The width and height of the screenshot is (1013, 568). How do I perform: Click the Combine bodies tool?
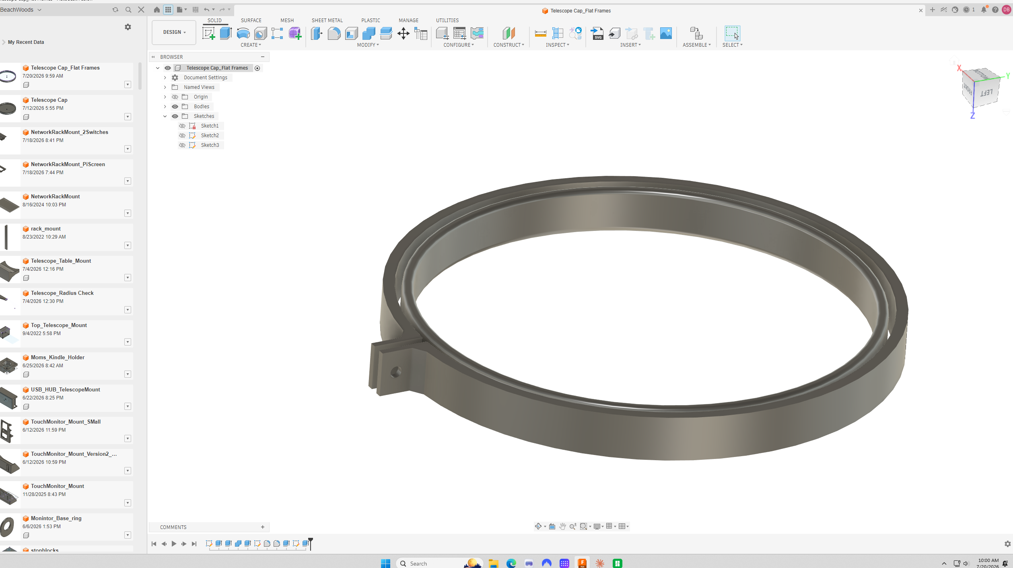pos(369,33)
